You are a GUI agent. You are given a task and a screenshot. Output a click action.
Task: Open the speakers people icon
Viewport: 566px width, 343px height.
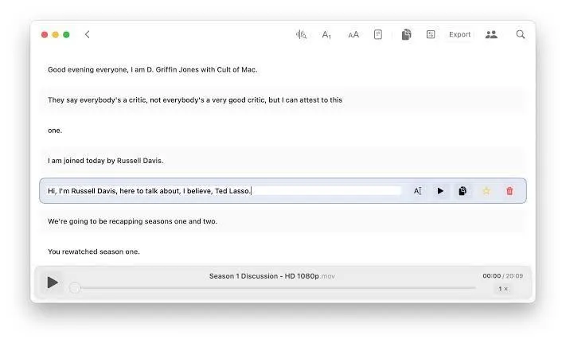pos(491,35)
